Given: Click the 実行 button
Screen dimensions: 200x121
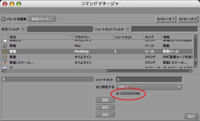Looking at the screenshot, I should 191,116.
